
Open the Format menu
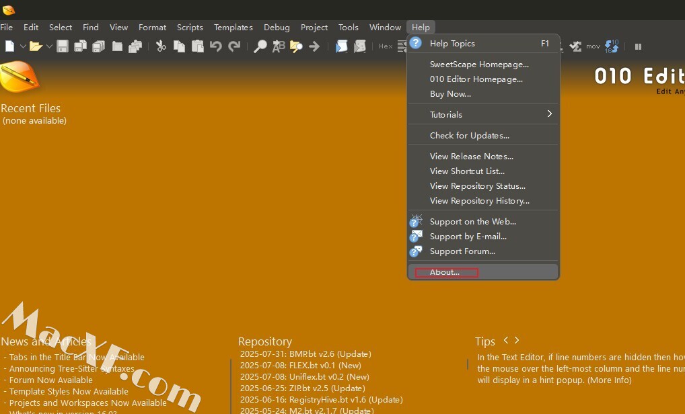click(x=153, y=27)
